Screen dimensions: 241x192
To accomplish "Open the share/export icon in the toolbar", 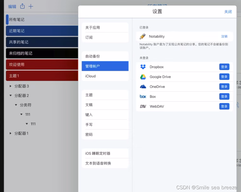I will pyautogui.click(x=22, y=6).
